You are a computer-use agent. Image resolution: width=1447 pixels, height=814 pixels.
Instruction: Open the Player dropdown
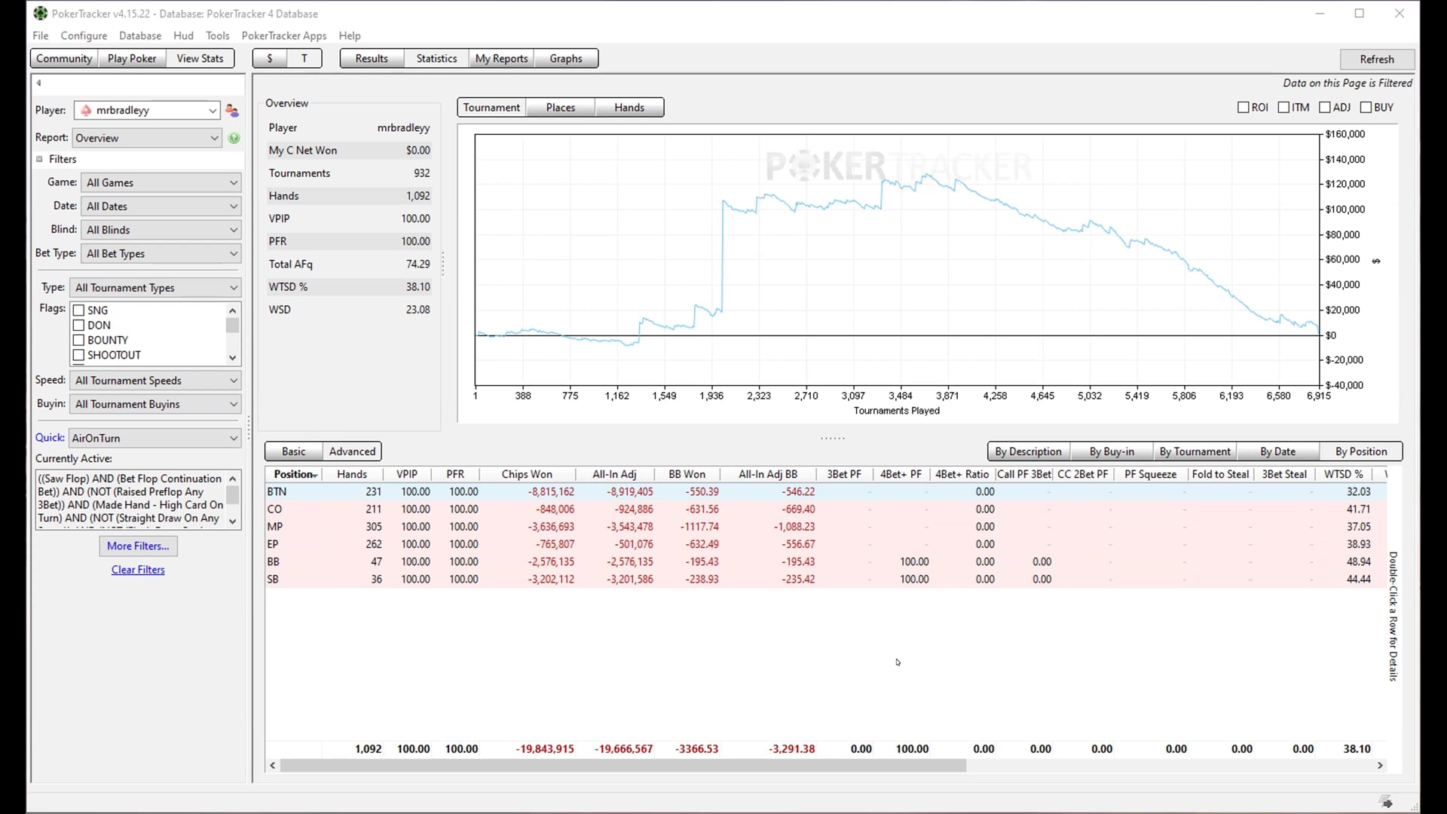coord(147,111)
